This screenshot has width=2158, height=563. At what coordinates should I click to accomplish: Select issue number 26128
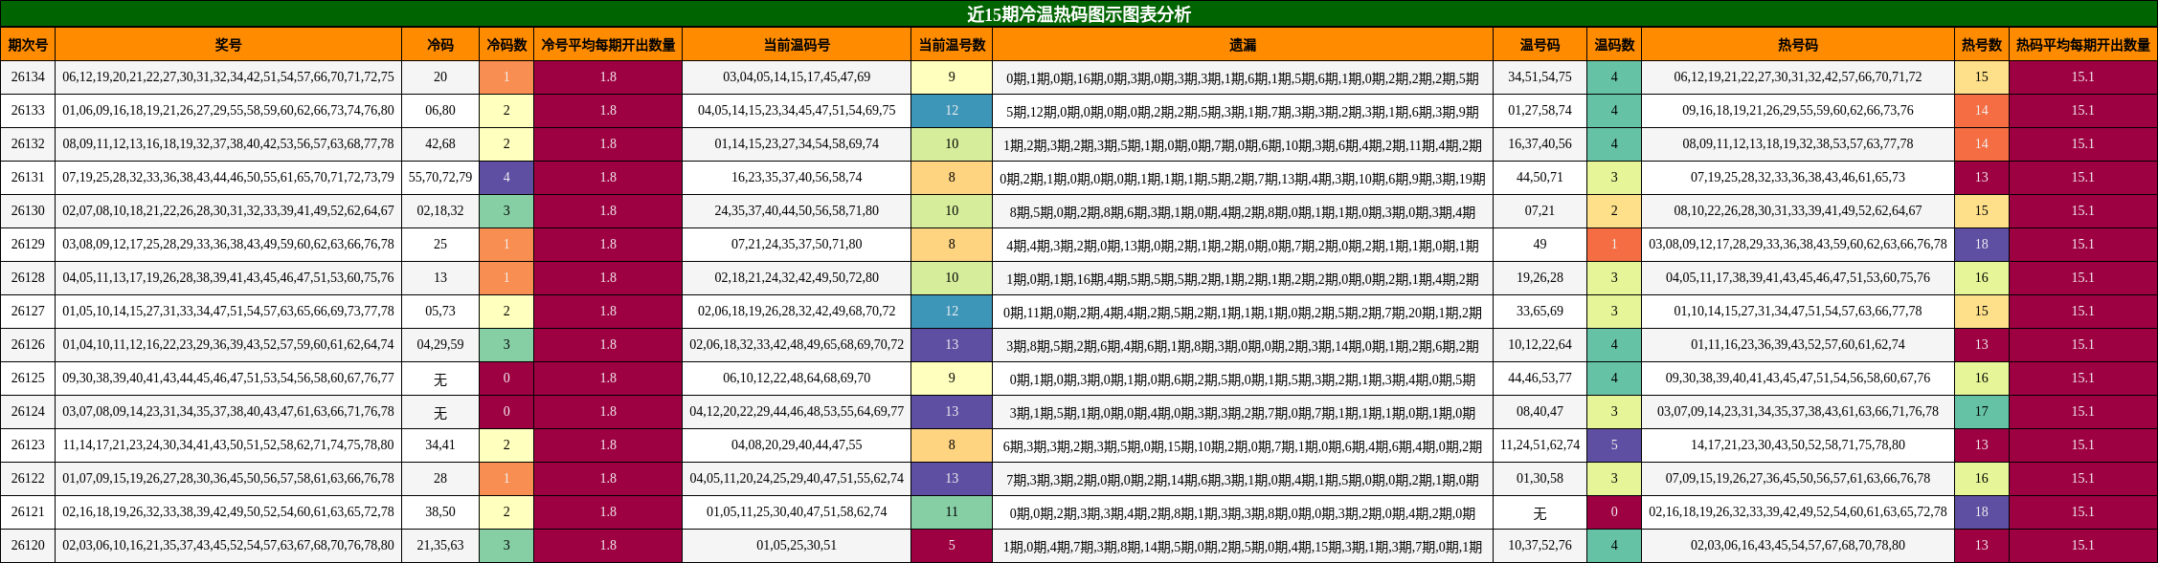click(28, 278)
